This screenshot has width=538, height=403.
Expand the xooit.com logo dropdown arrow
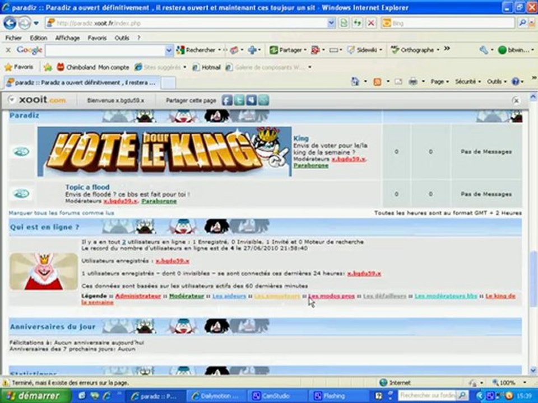[12, 100]
